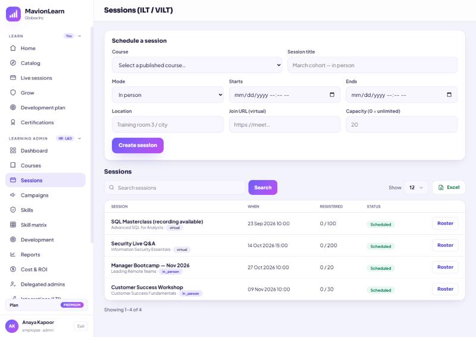Image resolution: width=476 pixels, height=337 pixels.
Task: Click the MavionLearn logo icon
Action: pyautogui.click(x=13, y=14)
